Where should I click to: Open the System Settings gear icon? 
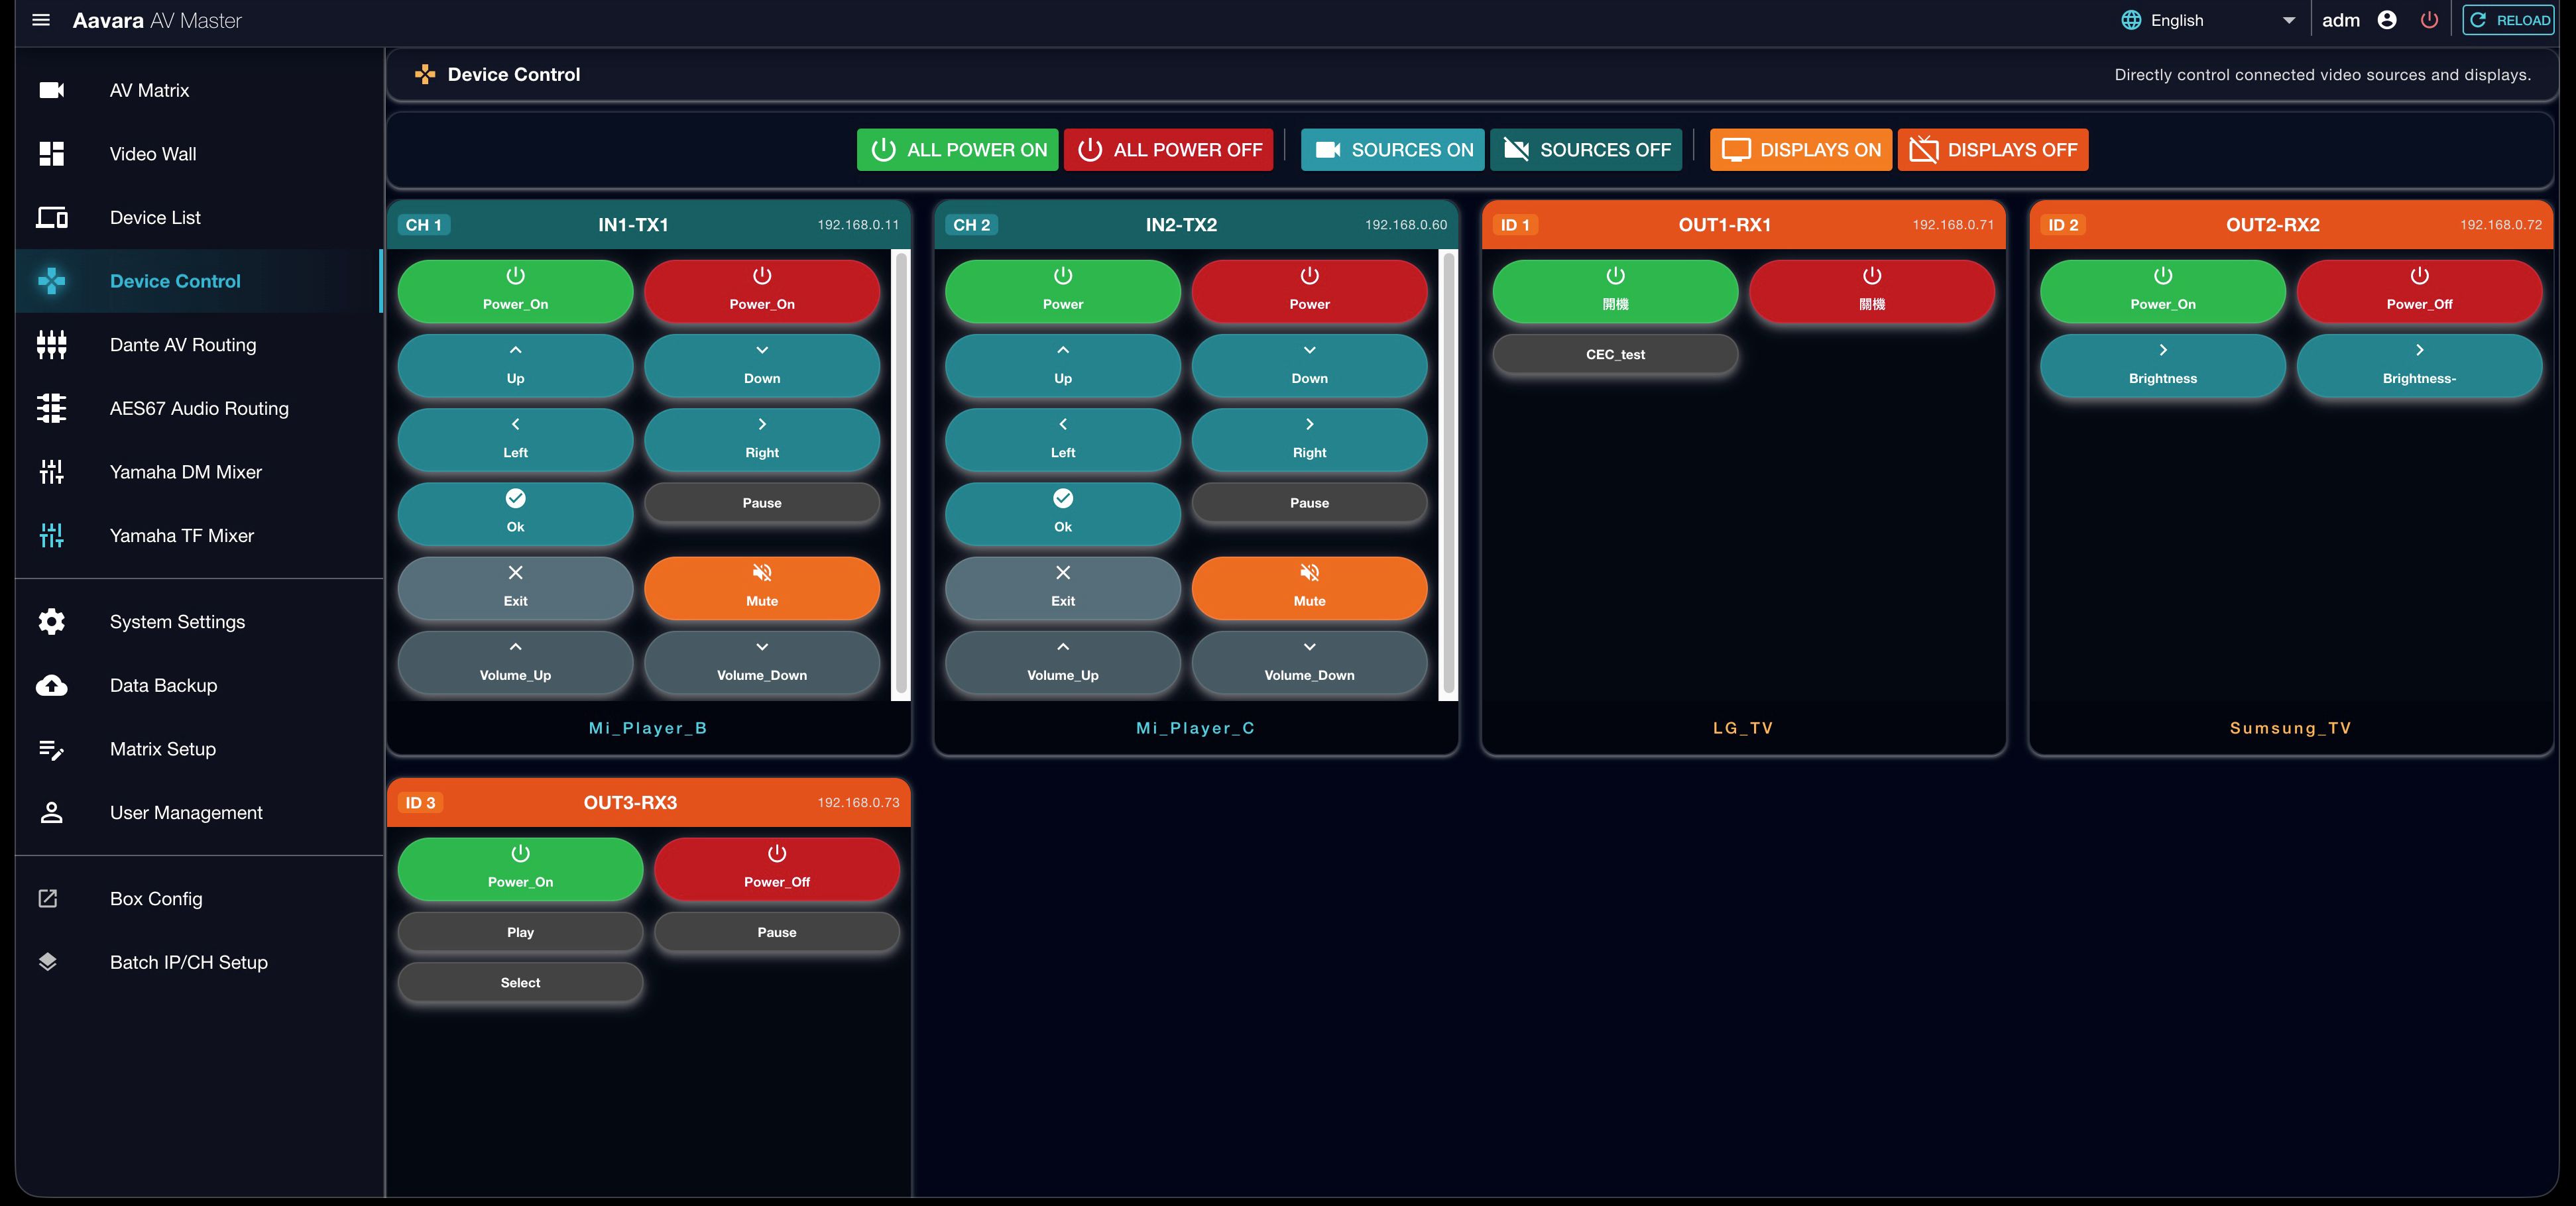pos(52,622)
